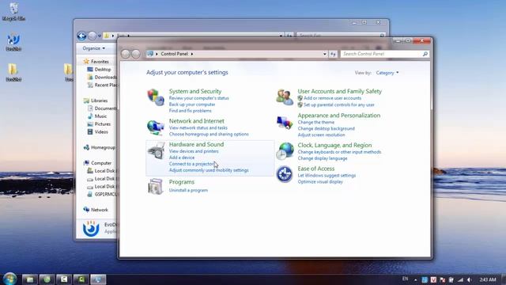The width and height of the screenshot is (506, 285).
Task: Click the network signal tray icon
Action: (460, 279)
